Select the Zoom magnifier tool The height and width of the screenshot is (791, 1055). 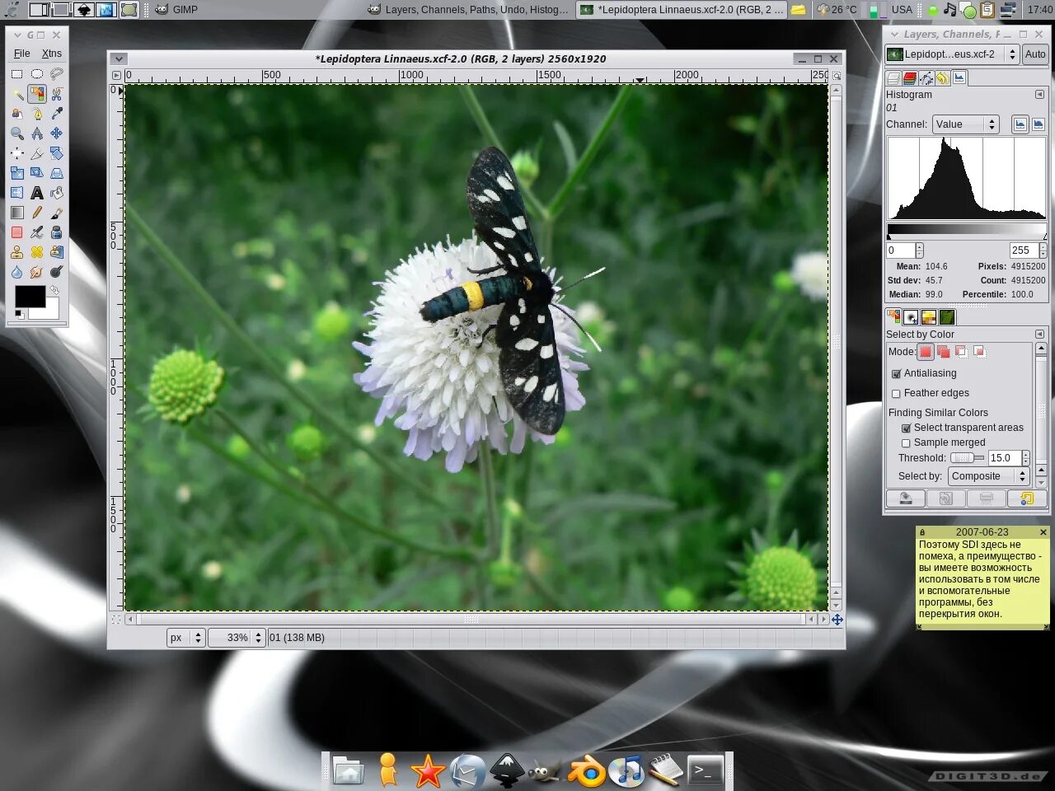pyautogui.click(x=16, y=133)
